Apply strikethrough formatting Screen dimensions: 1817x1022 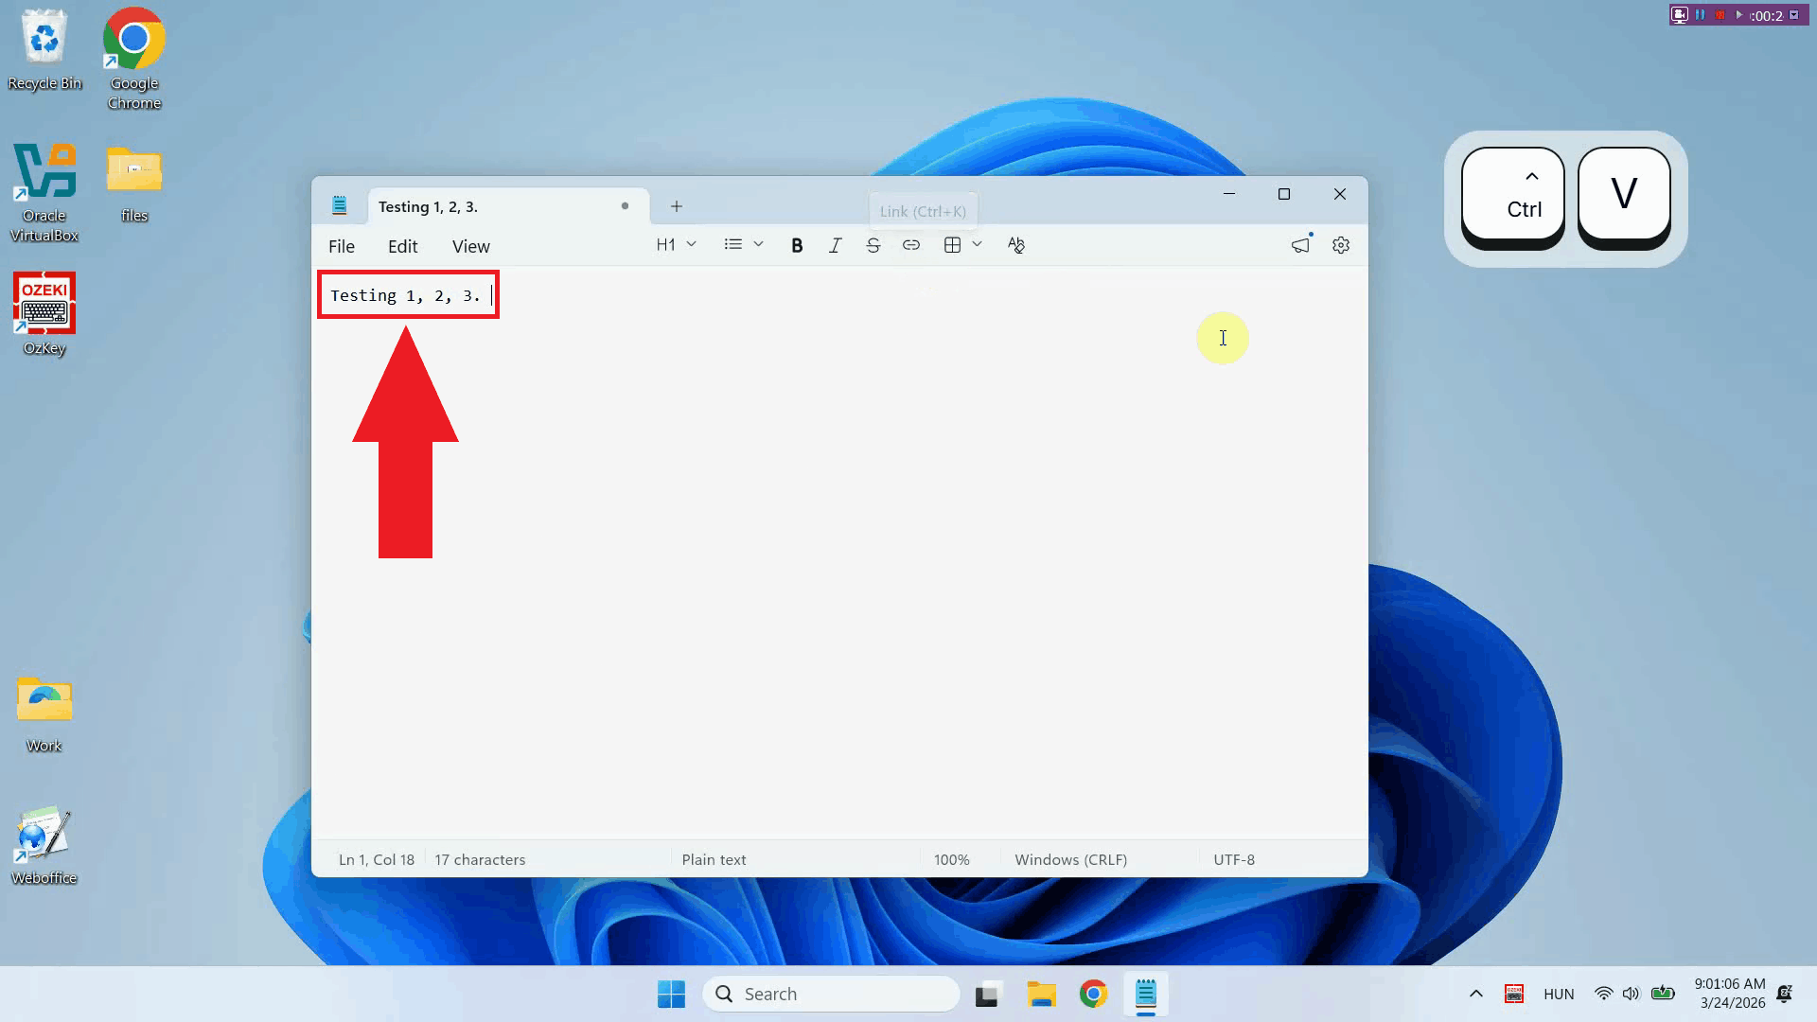pyautogui.click(x=873, y=245)
